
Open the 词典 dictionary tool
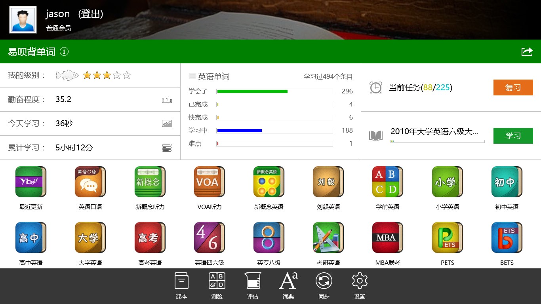(288, 285)
